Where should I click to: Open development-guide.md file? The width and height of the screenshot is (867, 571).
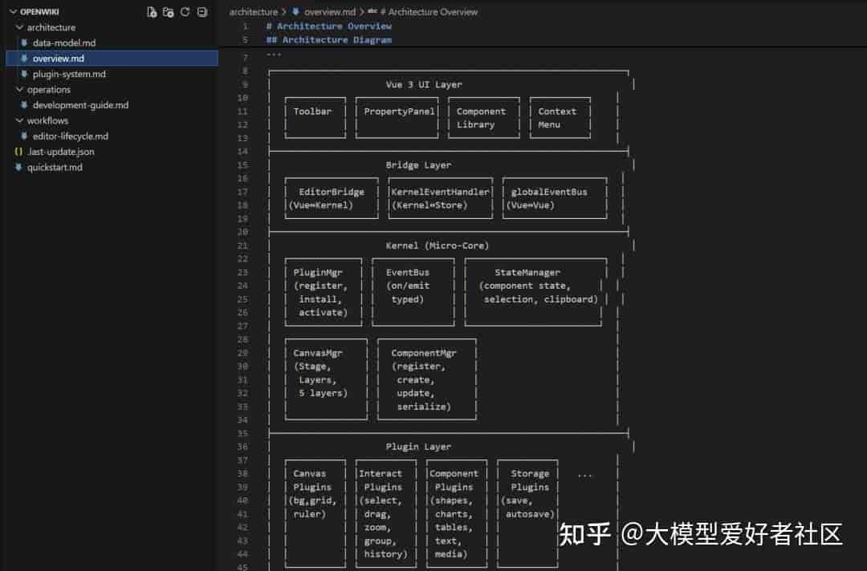80,105
